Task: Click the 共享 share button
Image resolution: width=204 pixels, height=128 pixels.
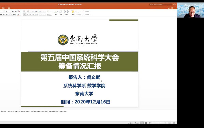Action: (x=171, y=8)
